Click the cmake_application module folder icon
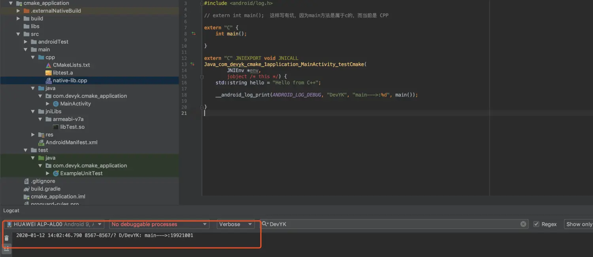The height and width of the screenshot is (257, 593). (x=19, y=3)
